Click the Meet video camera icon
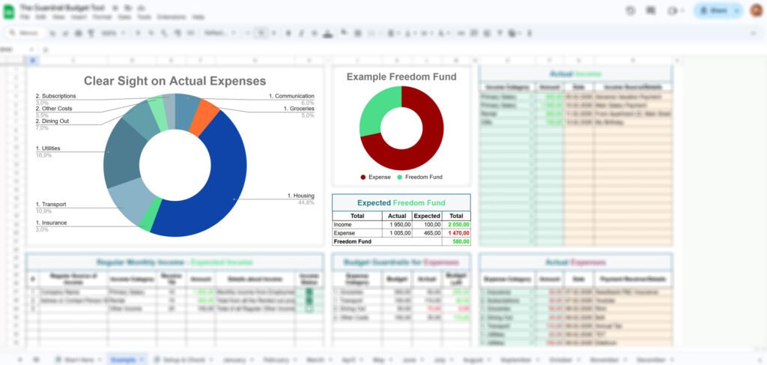This screenshot has width=767, height=365. (672, 10)
